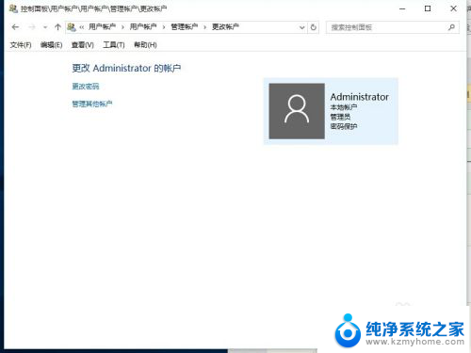Select the 管理帐户 breadcrumb
Screen dimensions: 471x353
coord(185,27)
